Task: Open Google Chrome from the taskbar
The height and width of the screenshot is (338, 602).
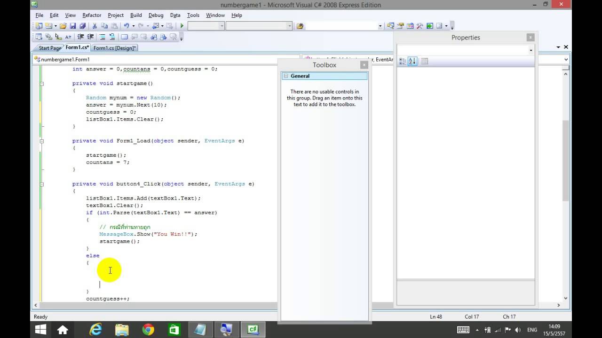Action: coord(148,330)
